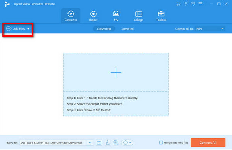Screen dimensions: 232x150
Task: Open the Convert All to MP4 dropdown
Action: 210,29
